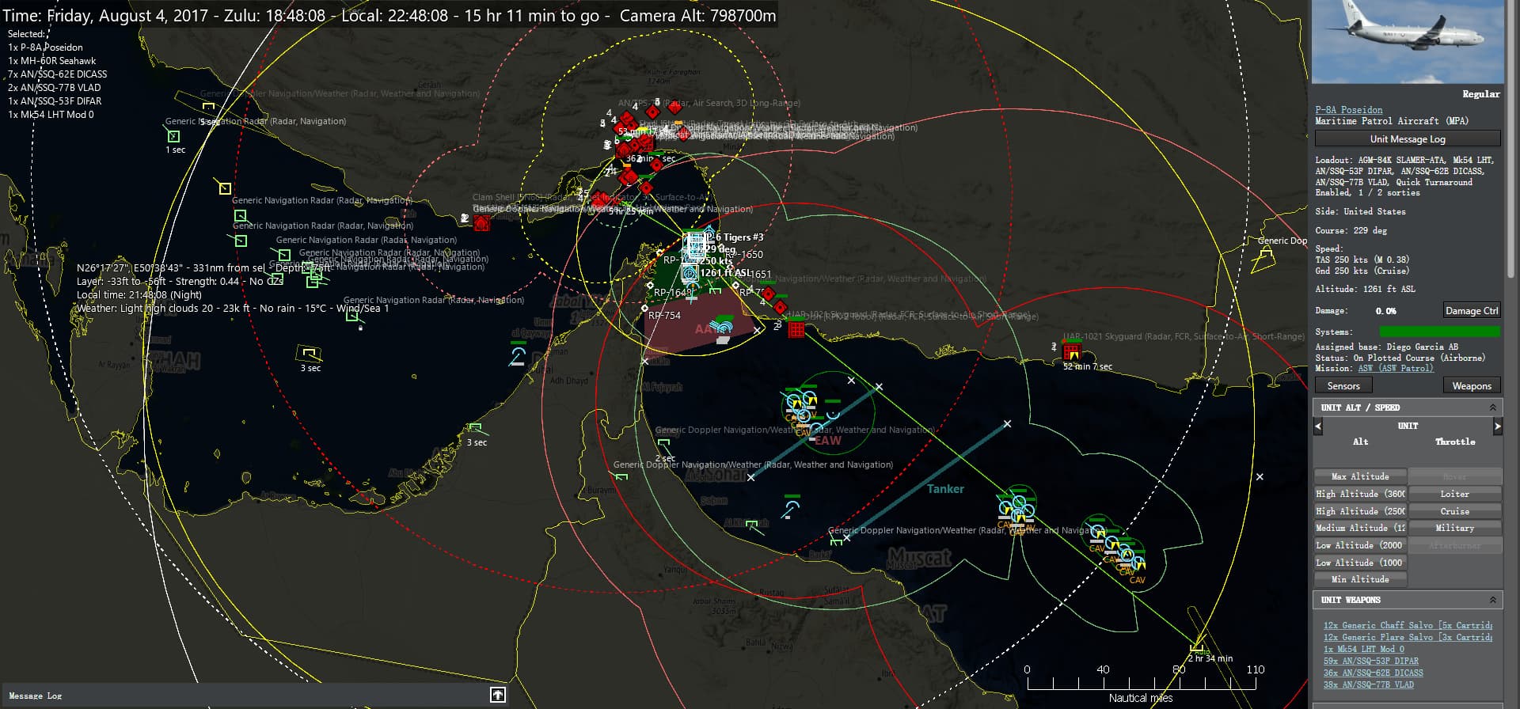Open the 36x AN/SSQ-62E DICASS link
This screenshot has width=1520, height=709.
tap(1374, 673)
